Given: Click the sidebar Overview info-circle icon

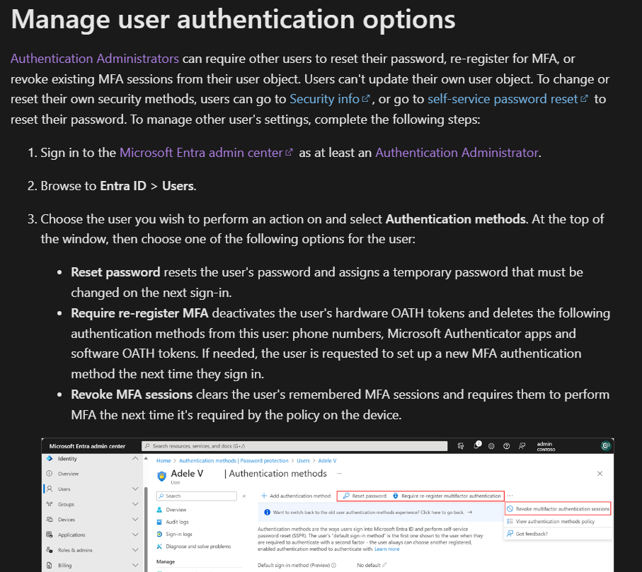Looking at the screenshot, I should pyautogui.click(x=50, y=474).
